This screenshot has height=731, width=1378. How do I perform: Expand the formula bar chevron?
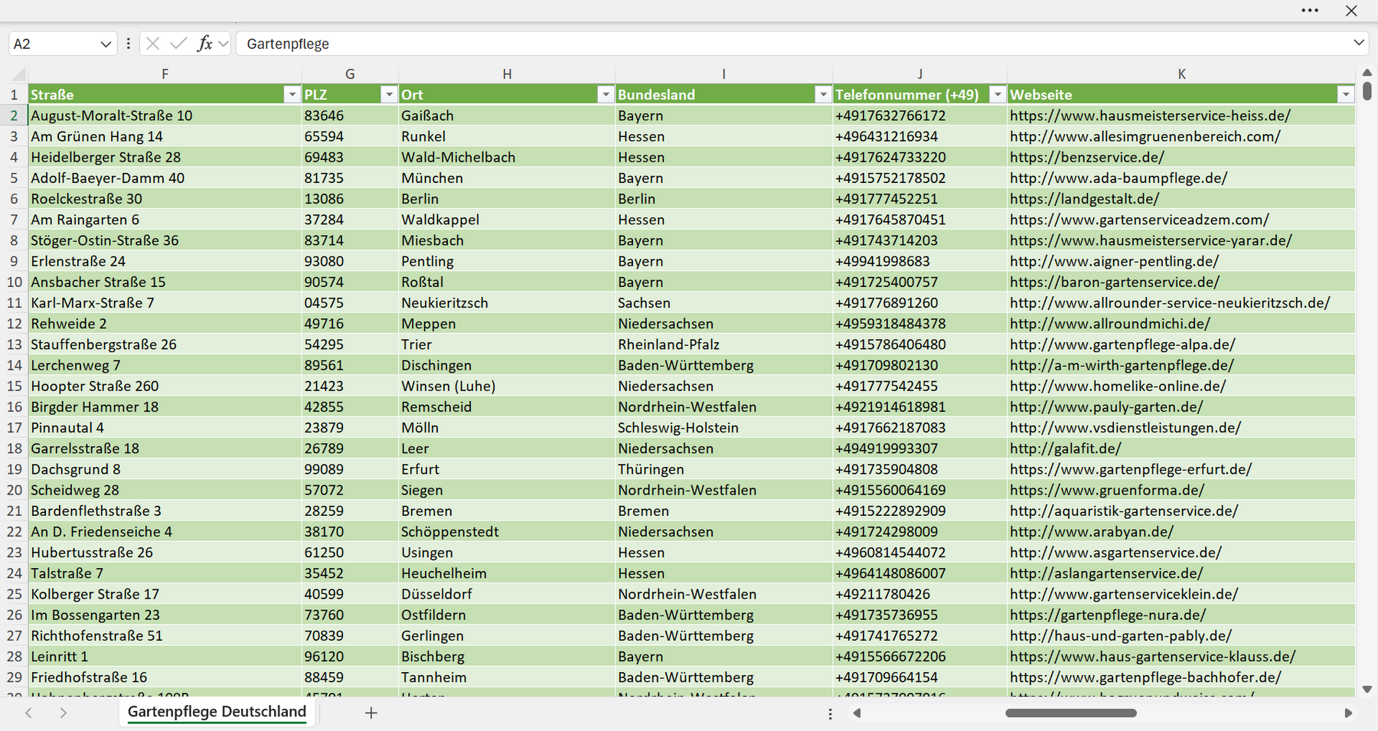click(x=1359, y=43)
